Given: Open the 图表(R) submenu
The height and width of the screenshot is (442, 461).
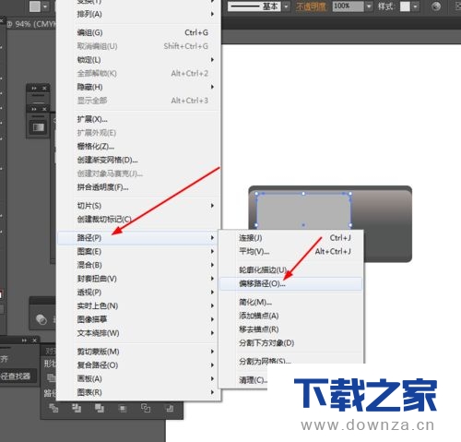Looking at the screenshot, I should (139, 392).
